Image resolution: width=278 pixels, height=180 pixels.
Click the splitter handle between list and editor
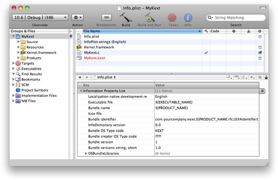[x=172, y=74]
